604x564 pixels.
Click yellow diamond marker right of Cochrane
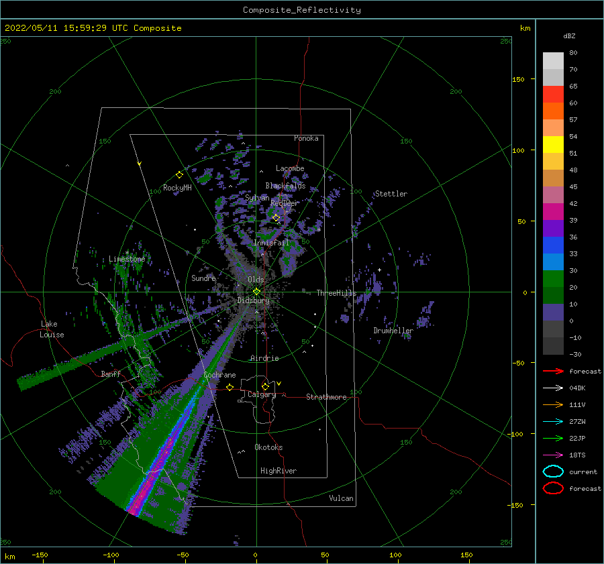coord(230,387)
